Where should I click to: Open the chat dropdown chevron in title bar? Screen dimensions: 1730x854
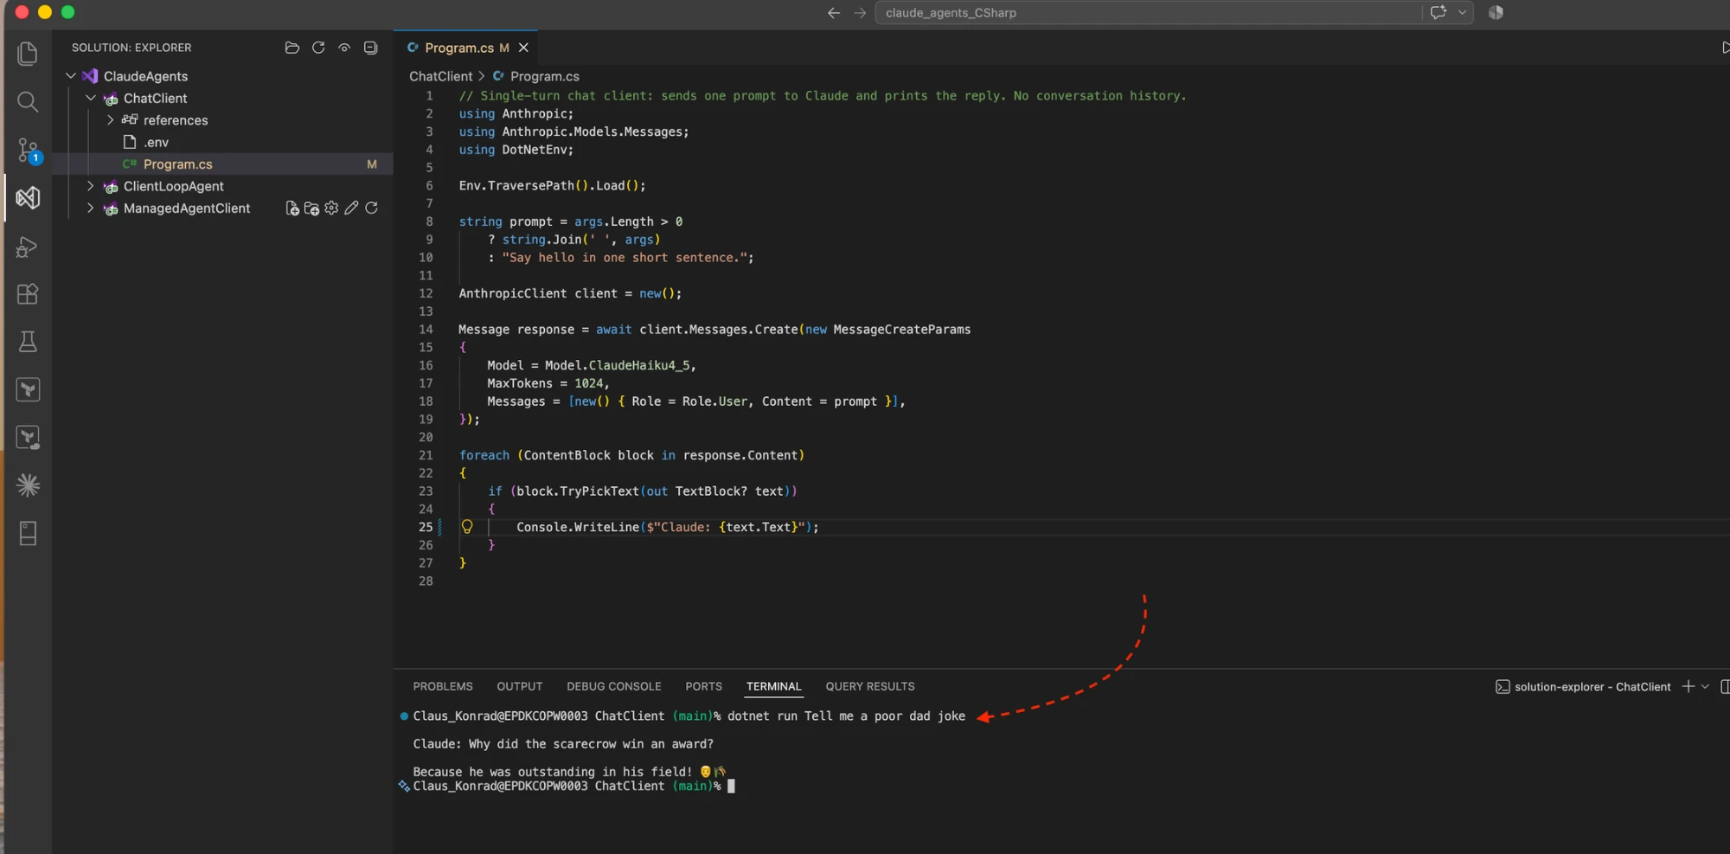[1462, 12]
